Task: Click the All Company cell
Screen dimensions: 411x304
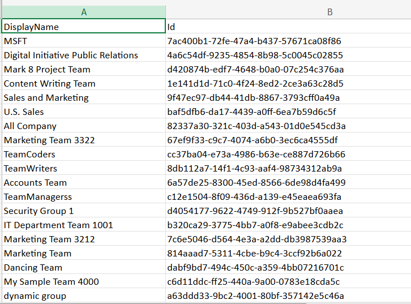Action: click(84, 126)
